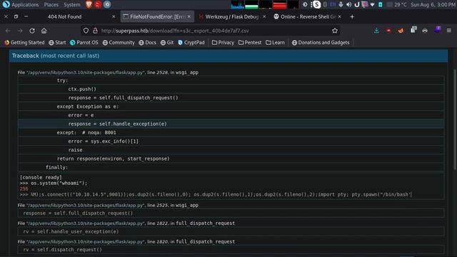Expand frame at line 2525 full_dispatch_request
This screenshot has width=457, height=257.
click(x=231, y=213)
